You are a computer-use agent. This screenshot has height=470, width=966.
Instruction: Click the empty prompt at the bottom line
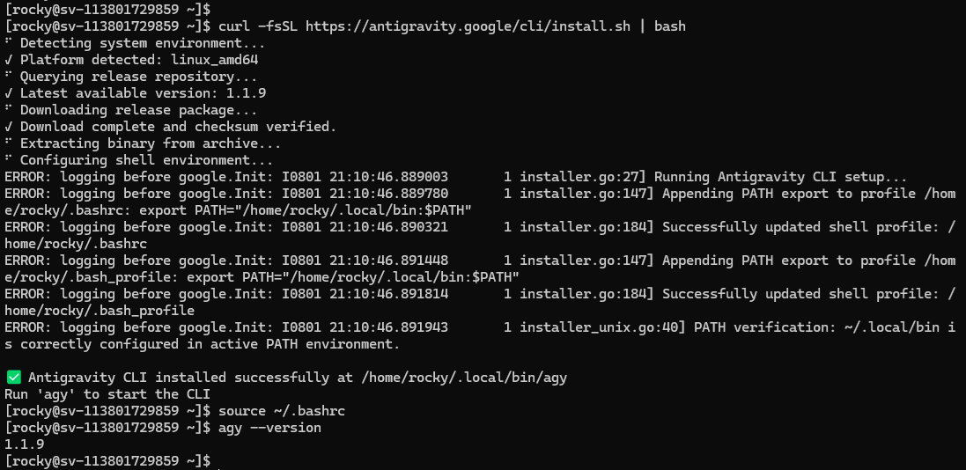point(108,461)
